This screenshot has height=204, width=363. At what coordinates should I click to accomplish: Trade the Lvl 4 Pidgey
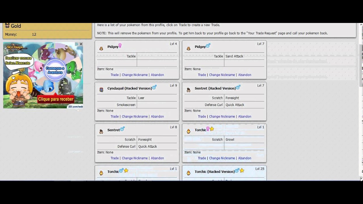click(115, 75)
